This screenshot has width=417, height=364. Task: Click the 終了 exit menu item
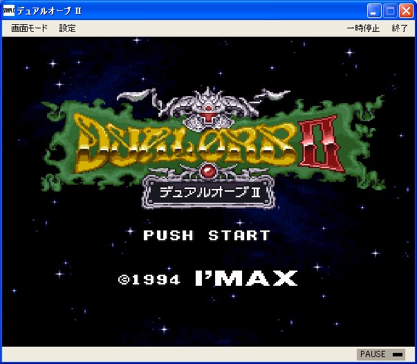point(400,28)
